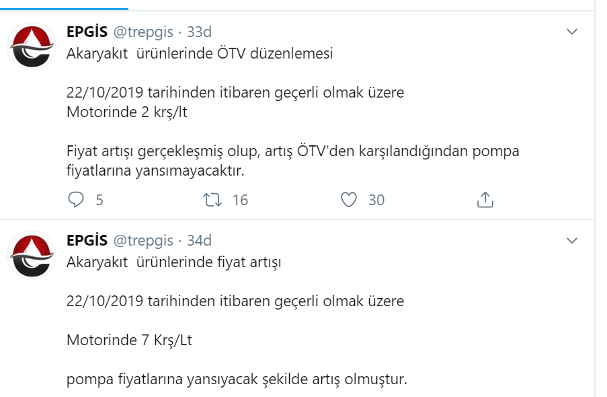607x397 pixels.
Task: Open the 34d timestamp link
Action: click(x=200, y=240)
